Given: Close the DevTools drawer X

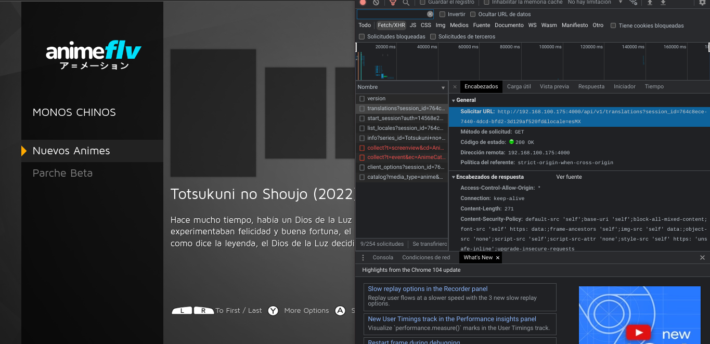Looking at the screenshot, I should pyautogui.click(x=702, y=258).
